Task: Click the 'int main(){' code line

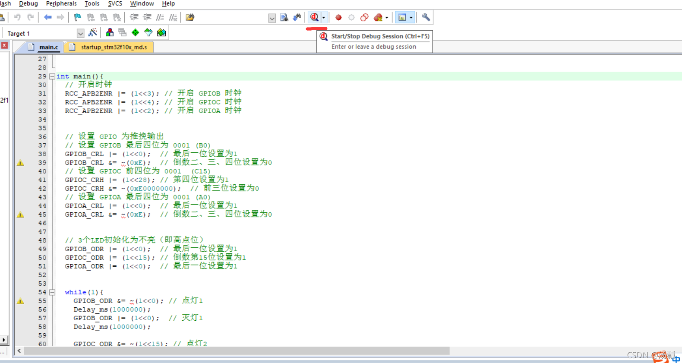Action: 80,76
